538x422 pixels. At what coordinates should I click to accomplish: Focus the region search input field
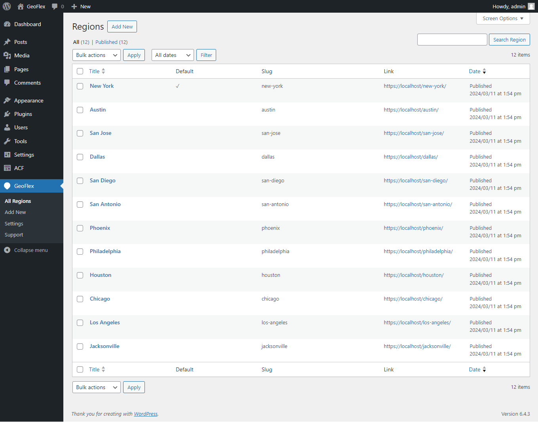(x=452, y=40)
